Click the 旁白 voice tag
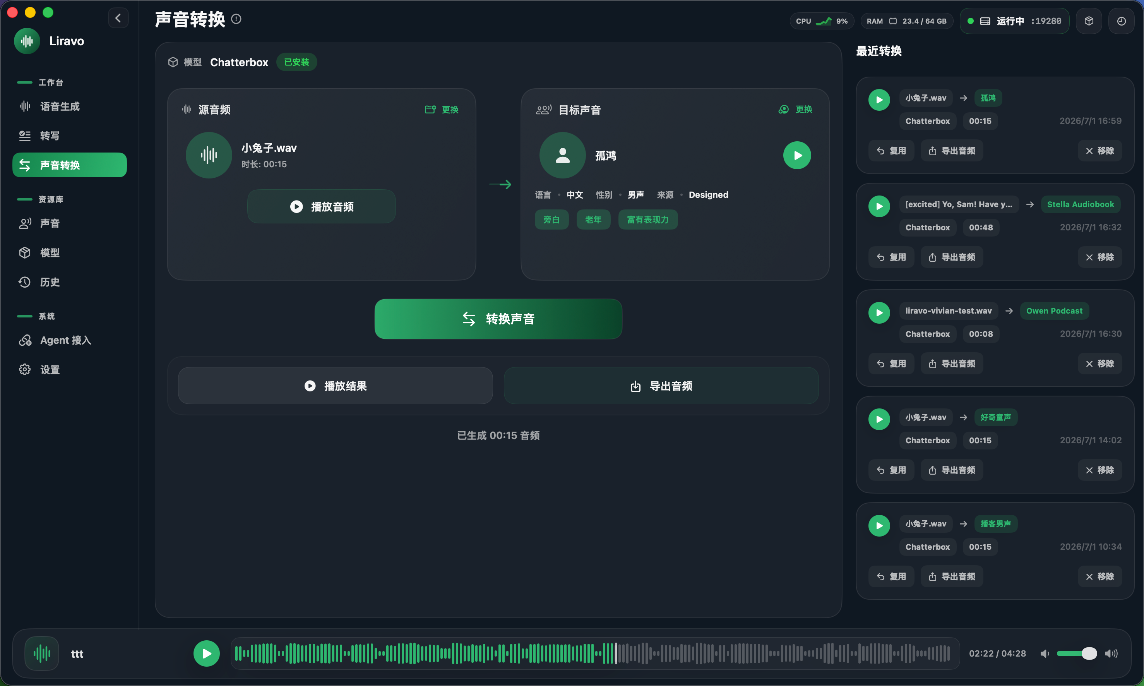 click(551, 220)
